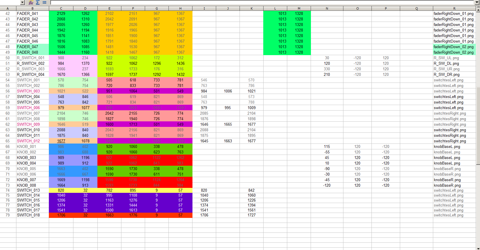Select row 56 by its row header
Viewport: 480px width, 250px height.
(x=8, y=91)
